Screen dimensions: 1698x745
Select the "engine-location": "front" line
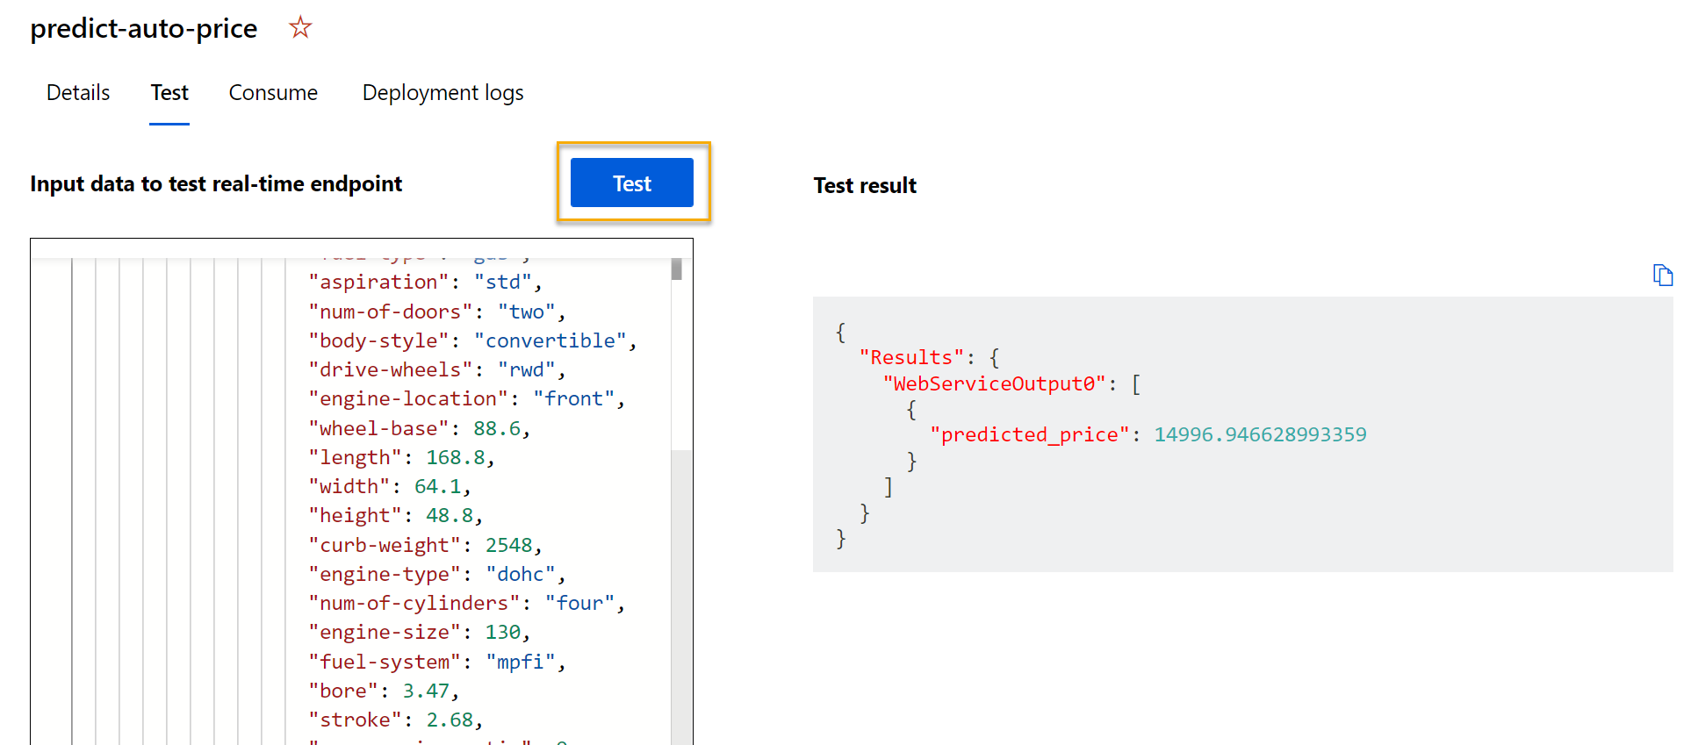pyautogui.click(x=466, y=398)
